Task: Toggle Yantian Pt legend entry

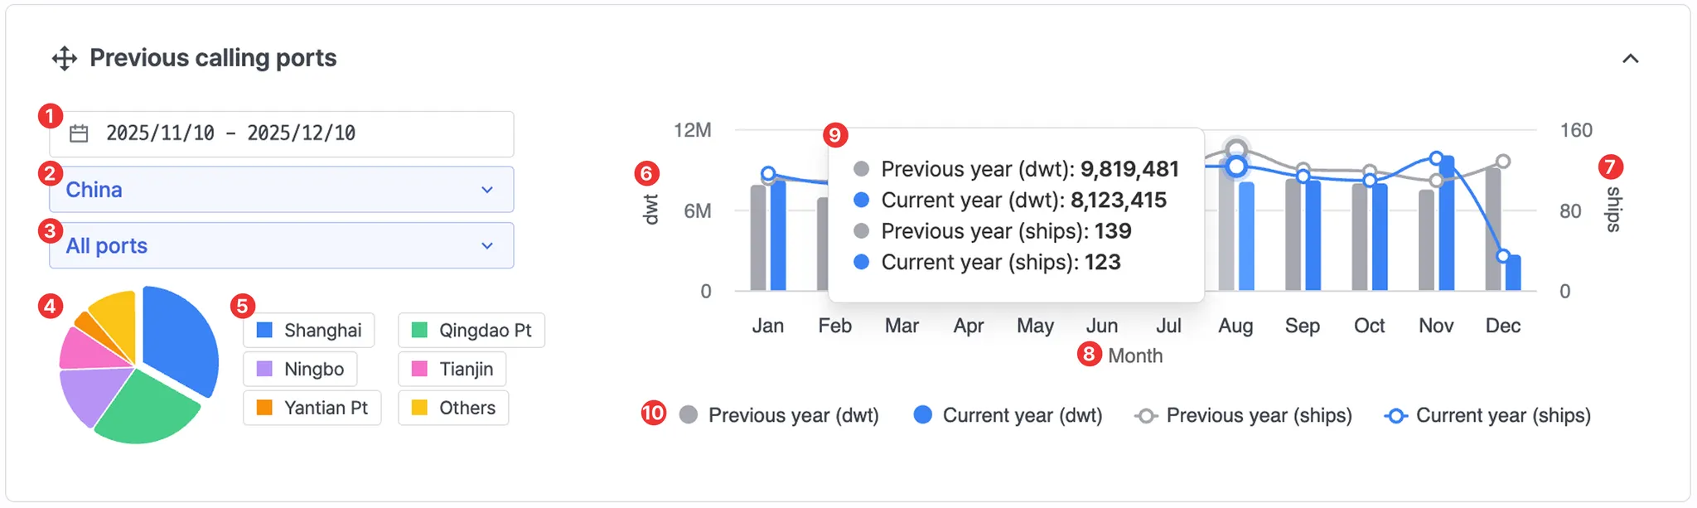Action: pos(312,408)
